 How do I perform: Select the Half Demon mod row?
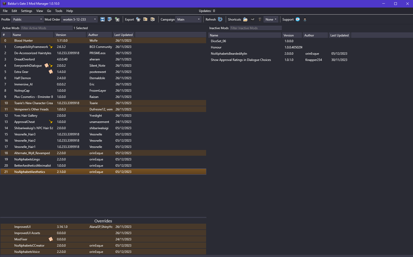[x=103, y=78]
